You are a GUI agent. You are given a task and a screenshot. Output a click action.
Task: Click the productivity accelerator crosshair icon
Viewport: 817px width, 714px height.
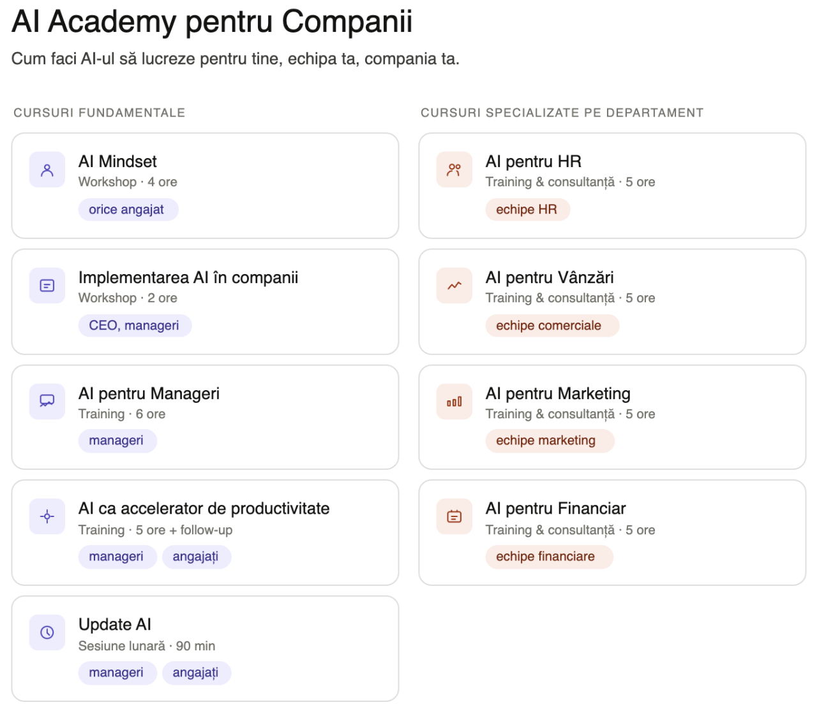tap(47, 516)
